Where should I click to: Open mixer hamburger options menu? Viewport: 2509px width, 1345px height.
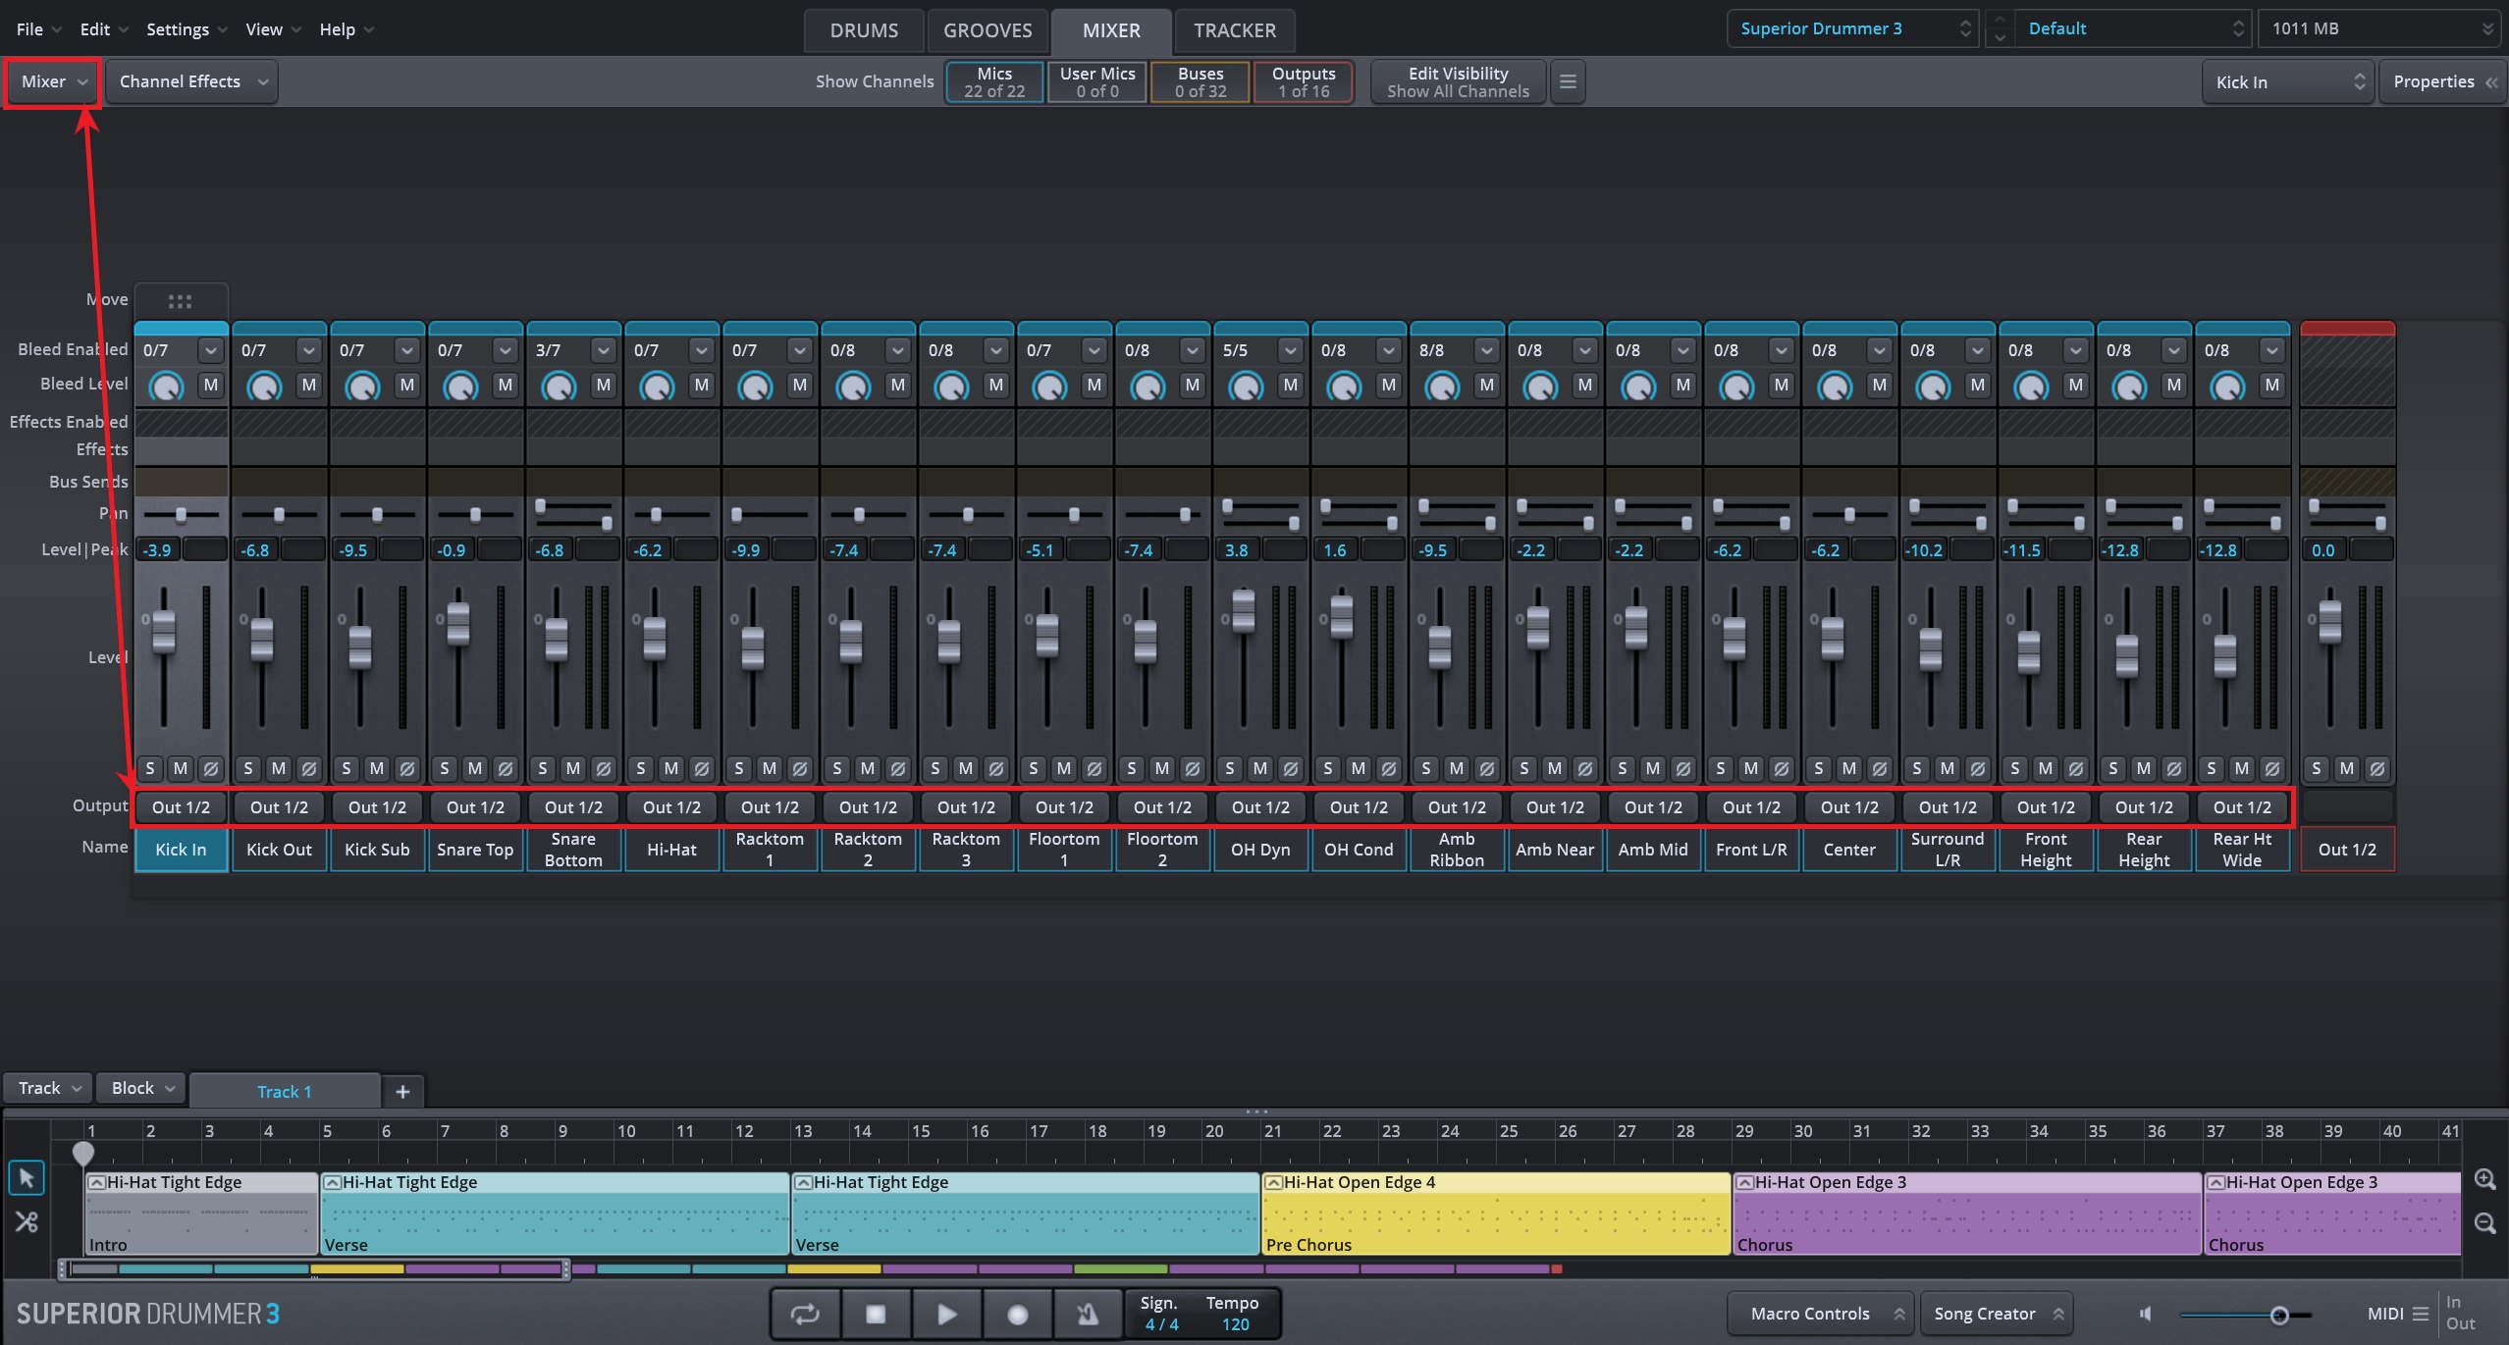point(1568,81)
